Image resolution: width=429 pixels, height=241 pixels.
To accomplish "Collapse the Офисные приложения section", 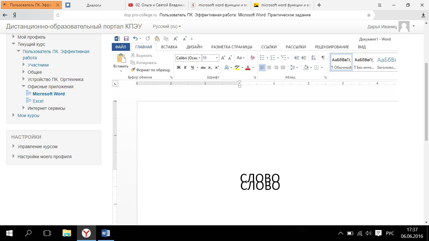I will (x=24, y=86).
